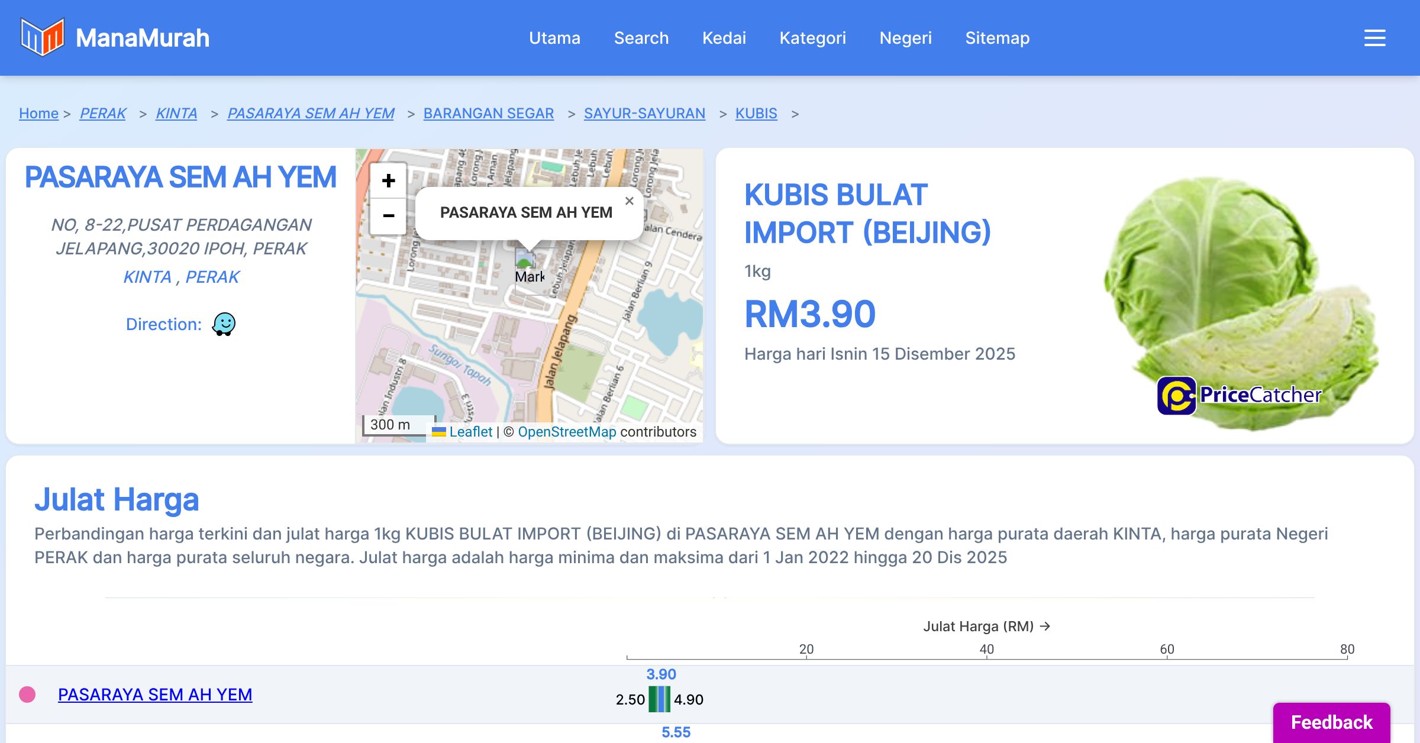Click the PERAK breadcrumb link
This screenshot has width=1420, height=743.
pos(103,113)
